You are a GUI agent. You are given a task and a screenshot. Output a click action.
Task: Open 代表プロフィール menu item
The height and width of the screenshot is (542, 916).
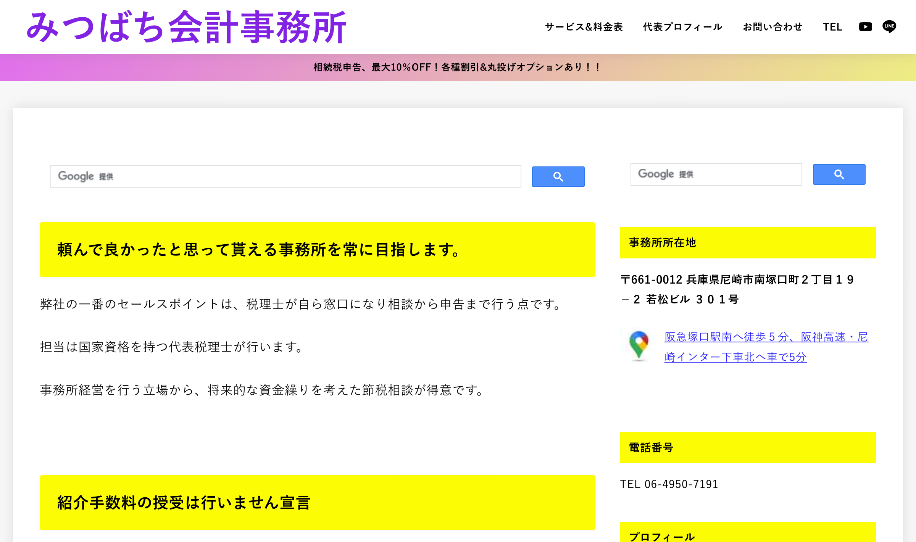click(x=683, y=27)
